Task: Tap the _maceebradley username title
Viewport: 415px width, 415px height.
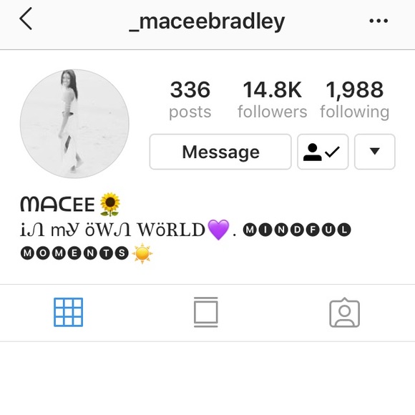Action: pos(207,21)
